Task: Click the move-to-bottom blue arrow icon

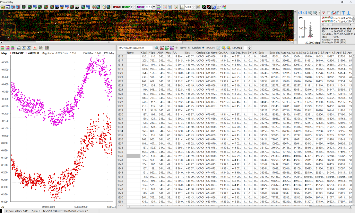Action: point(348,13)
